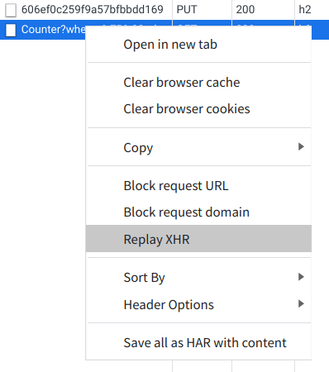Tick checkbox for the Counter?whe request

[x=11, y=30]
